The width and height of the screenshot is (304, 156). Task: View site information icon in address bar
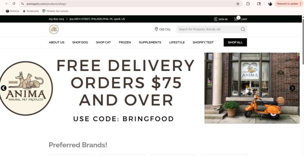22,4
